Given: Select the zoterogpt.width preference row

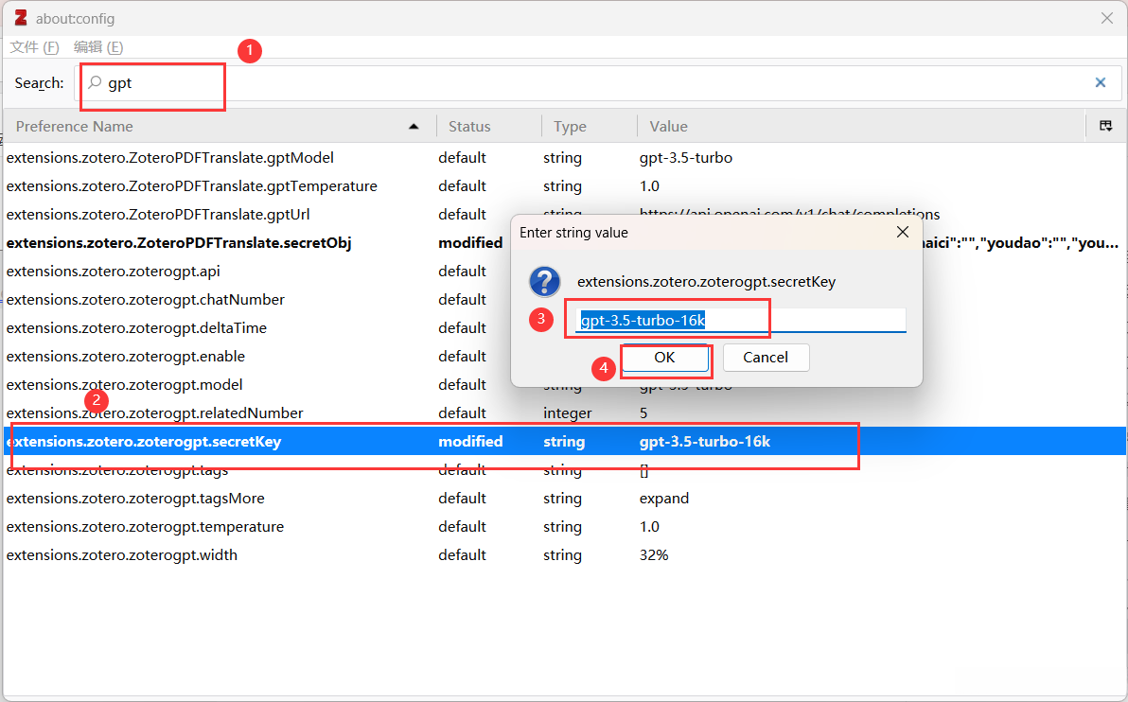Looking at the screenshot, I should pyautogui.click(x=564, y=555).
